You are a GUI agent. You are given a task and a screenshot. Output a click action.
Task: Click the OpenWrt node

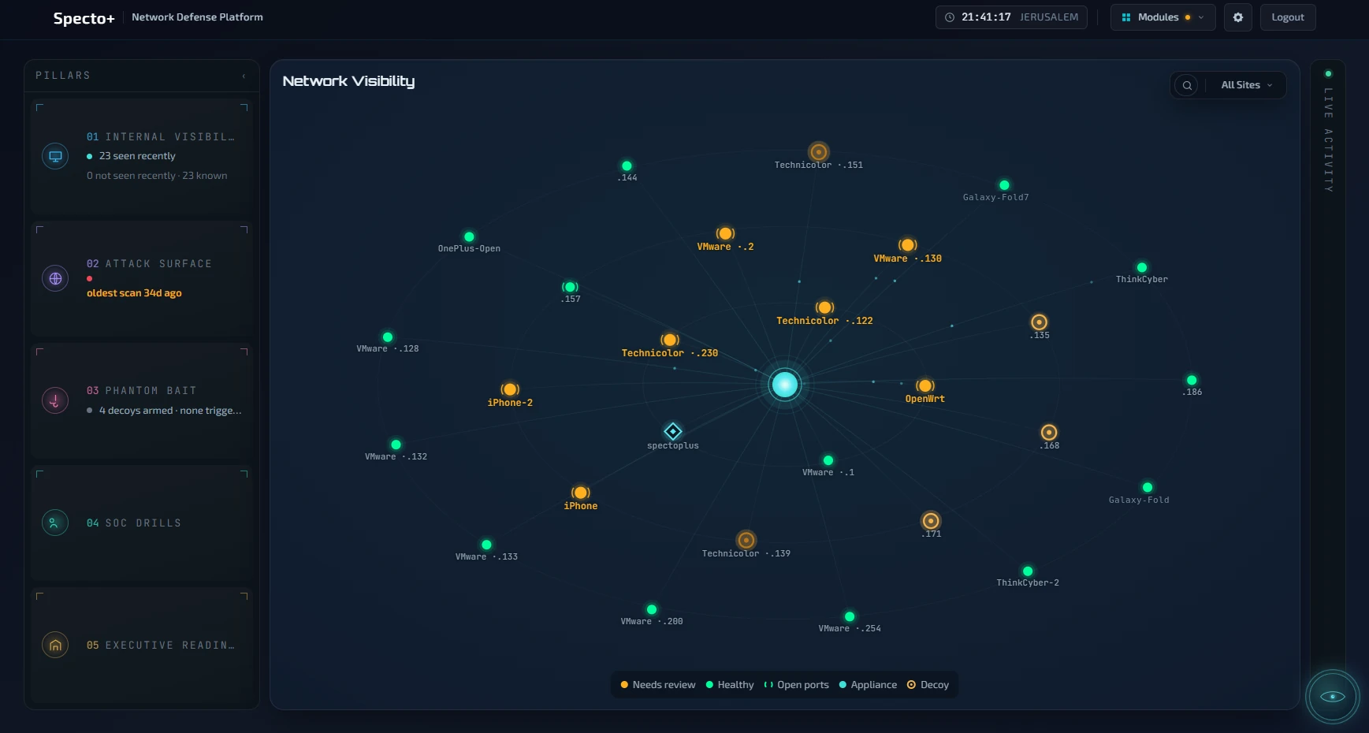click(924, 385)
